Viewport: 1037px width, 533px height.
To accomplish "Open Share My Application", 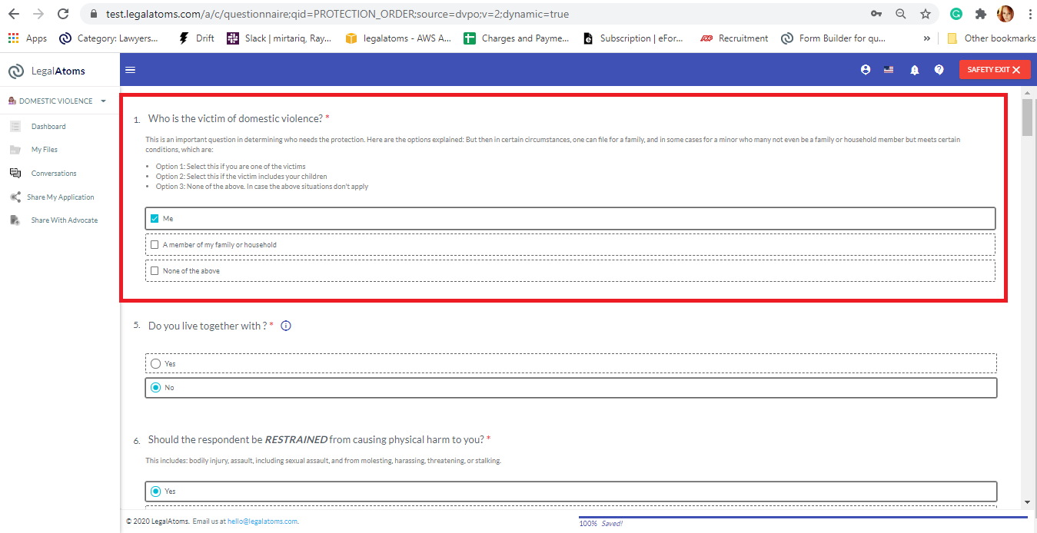I will 61,197.
